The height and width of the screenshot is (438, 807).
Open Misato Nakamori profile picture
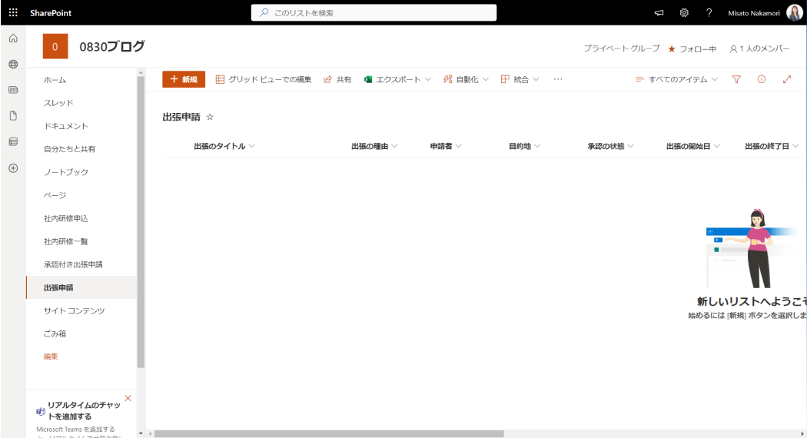point(794,13)
